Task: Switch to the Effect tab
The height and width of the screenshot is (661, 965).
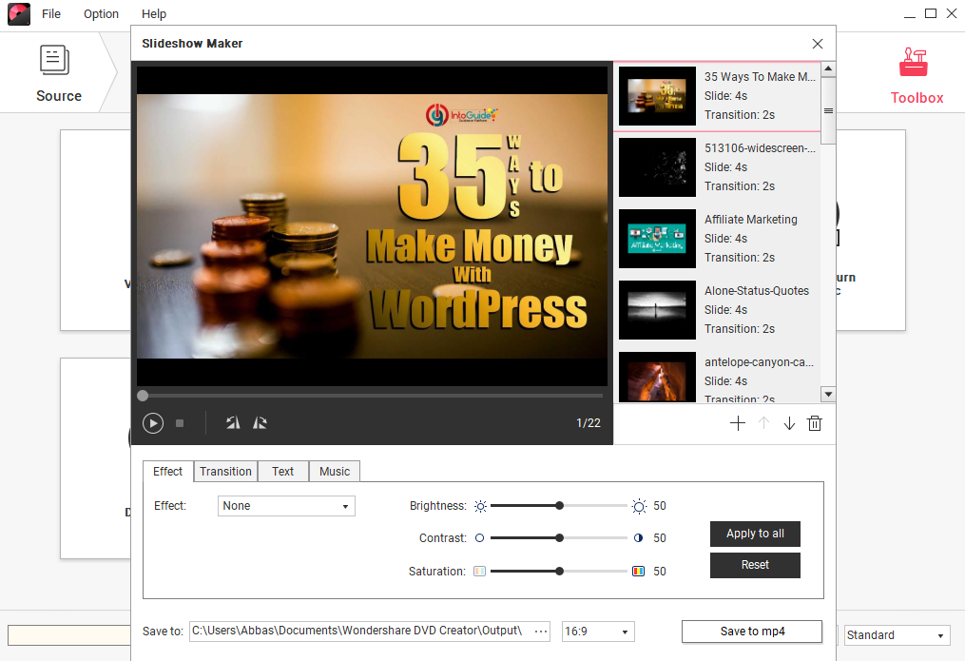Action: [168, 472]
